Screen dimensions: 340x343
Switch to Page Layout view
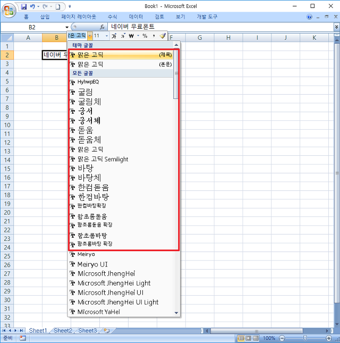tap(249, 338)
